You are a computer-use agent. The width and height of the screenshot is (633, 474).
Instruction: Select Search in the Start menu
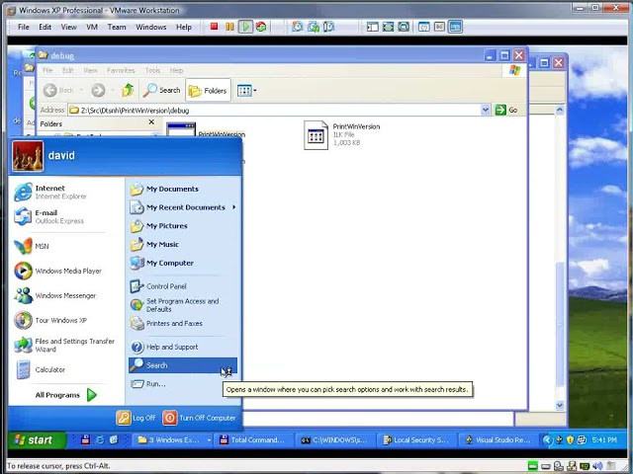(x=183, y=365)
